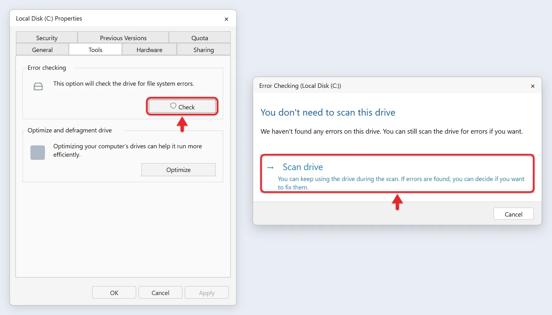552x315 pixels.
Task: Click the 'Error checking' group label
Action: (47, 68)
